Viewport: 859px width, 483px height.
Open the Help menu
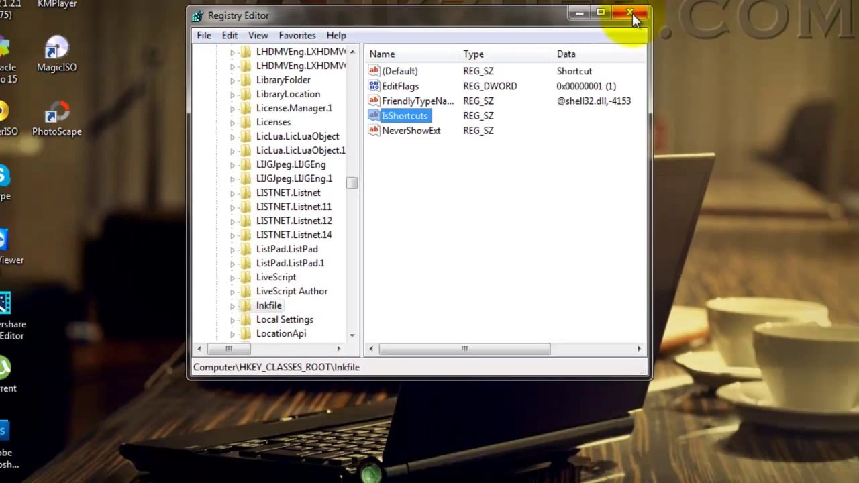click(x=336, y=36)
